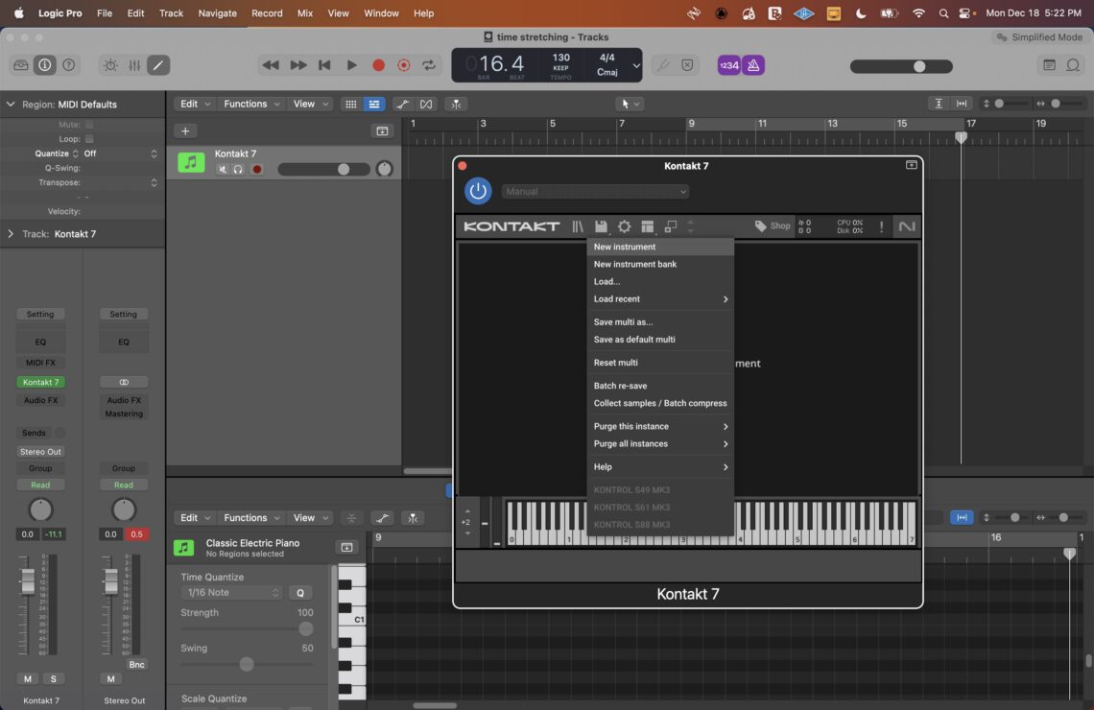
Task: Toggle Solo on the left channel strip
Action: pos(53,679)
